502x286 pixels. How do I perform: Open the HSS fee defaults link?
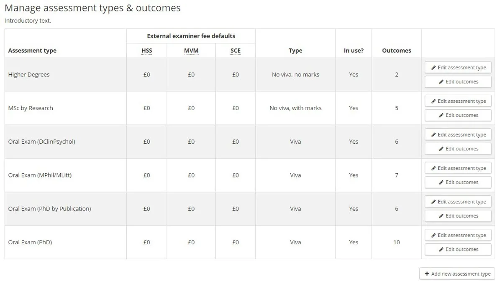point(146,50)
